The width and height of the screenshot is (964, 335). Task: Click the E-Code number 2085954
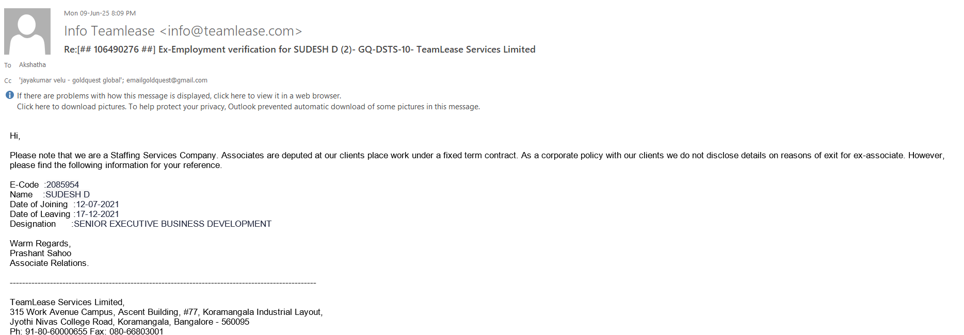[62, 185]
